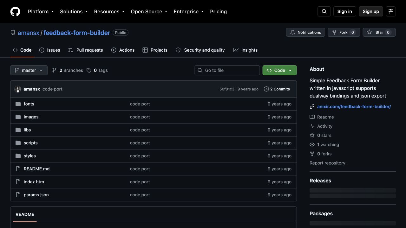Screen dimensions: 406x228
Task: Click the history clock icon near 2 Commits
Action: [x=266, y=89]
